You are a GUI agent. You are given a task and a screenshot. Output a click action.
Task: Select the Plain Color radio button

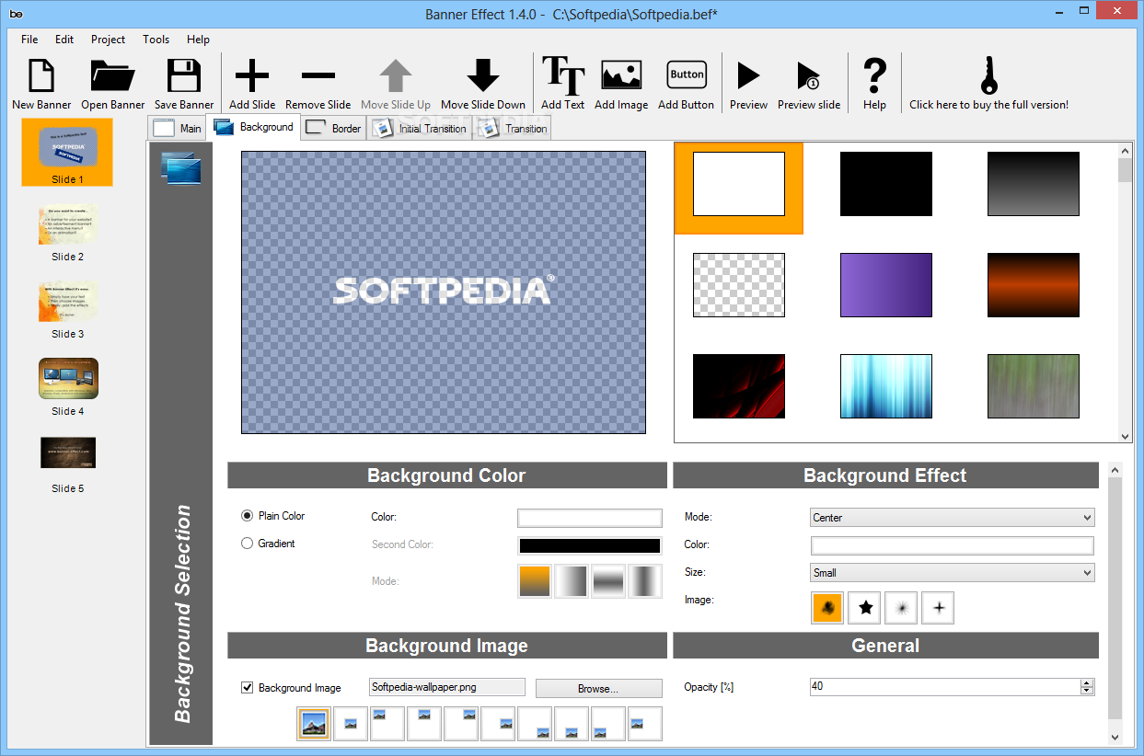(x=247, y=516)
